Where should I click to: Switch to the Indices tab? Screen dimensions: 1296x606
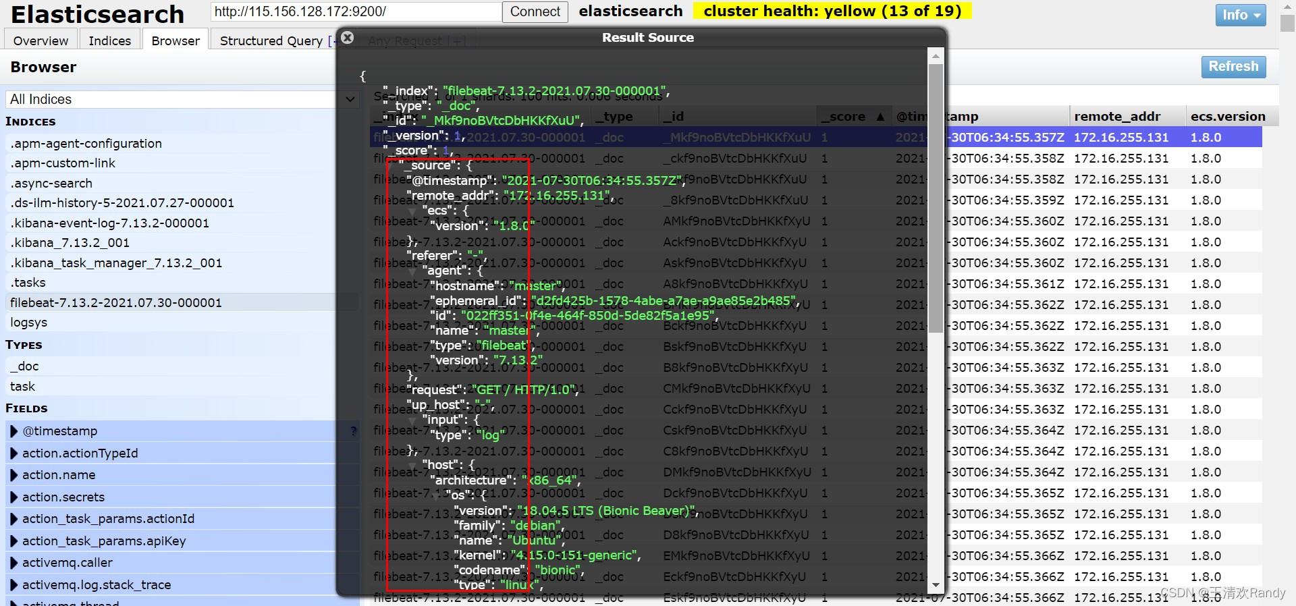coord(110,40)
